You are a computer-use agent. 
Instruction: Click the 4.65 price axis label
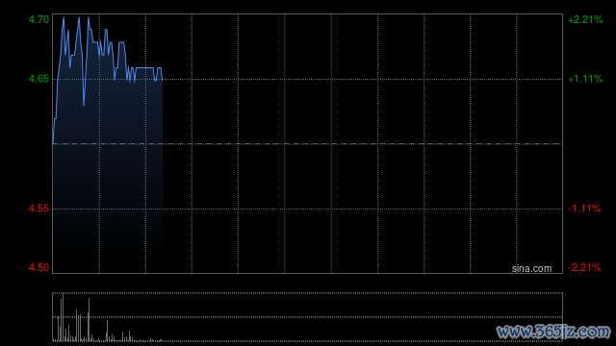(38, 79)
